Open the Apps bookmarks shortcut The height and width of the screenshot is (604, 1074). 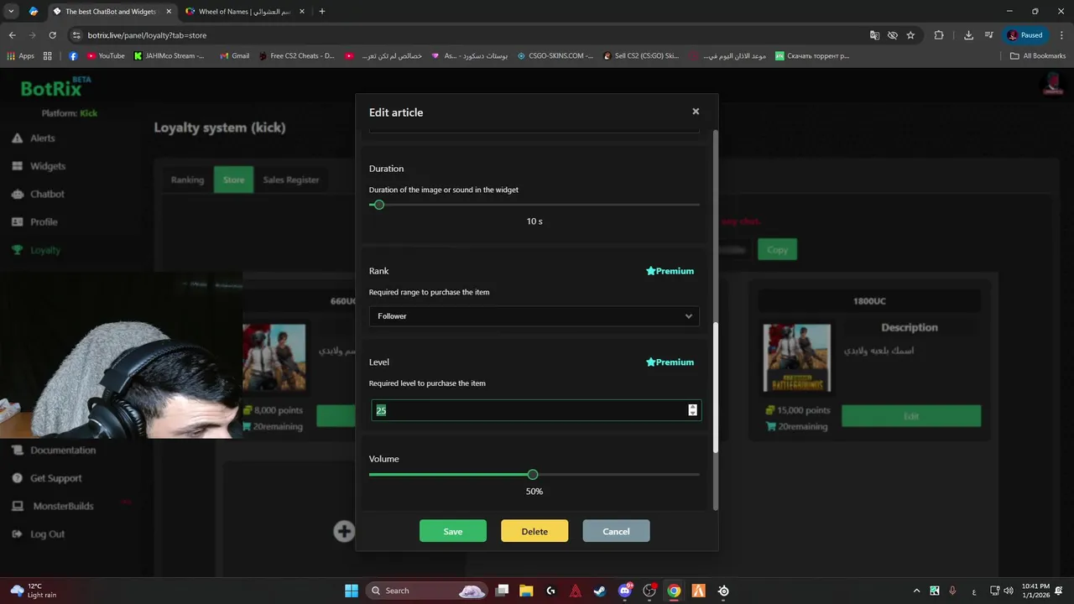pyautogui.click(x=21, y=56)
